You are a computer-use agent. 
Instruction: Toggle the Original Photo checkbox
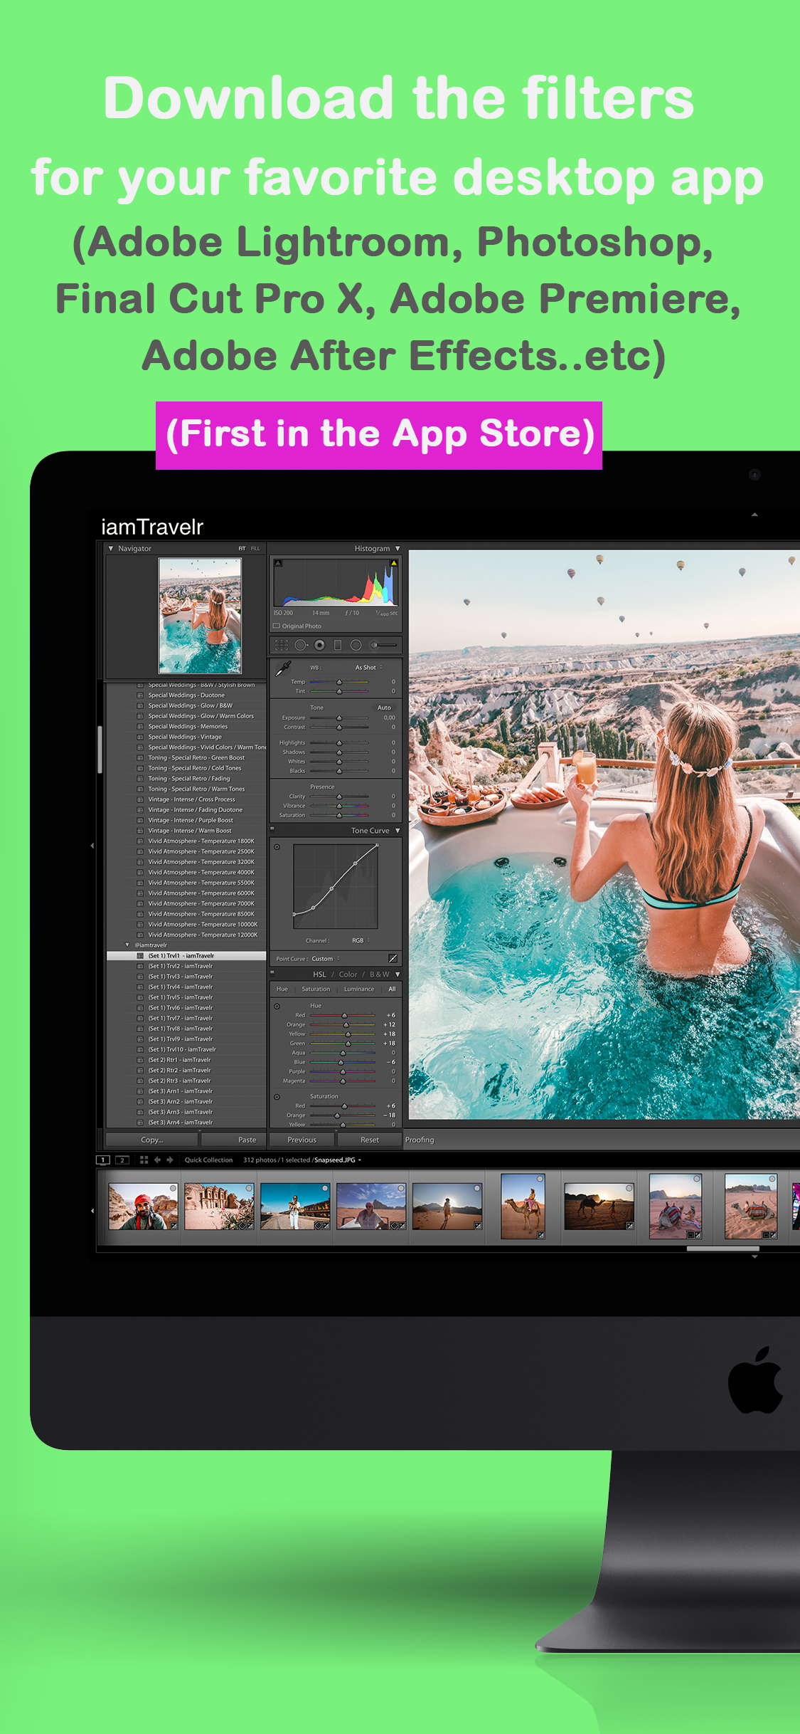point(276,626)
